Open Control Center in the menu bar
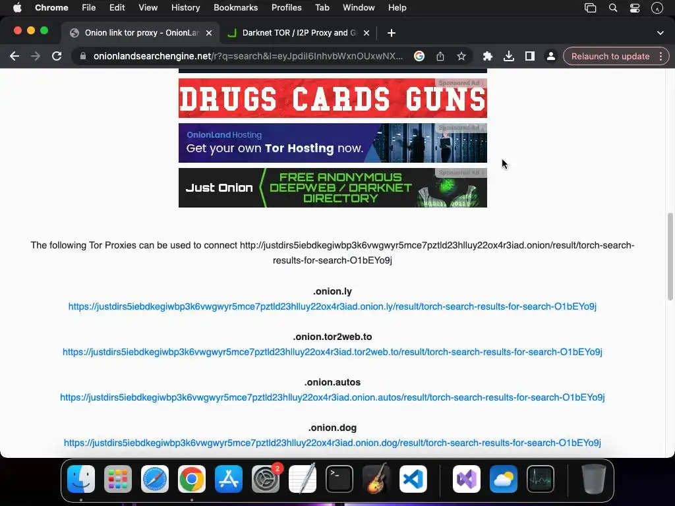Image resolution: width=675 pixels, height=506 pixels. tap(635, 8)
